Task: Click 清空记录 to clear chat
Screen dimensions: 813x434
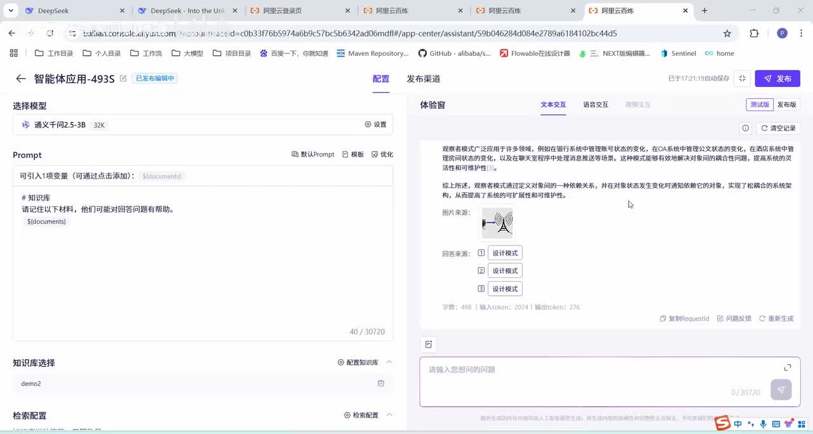Action: (778, 128)
